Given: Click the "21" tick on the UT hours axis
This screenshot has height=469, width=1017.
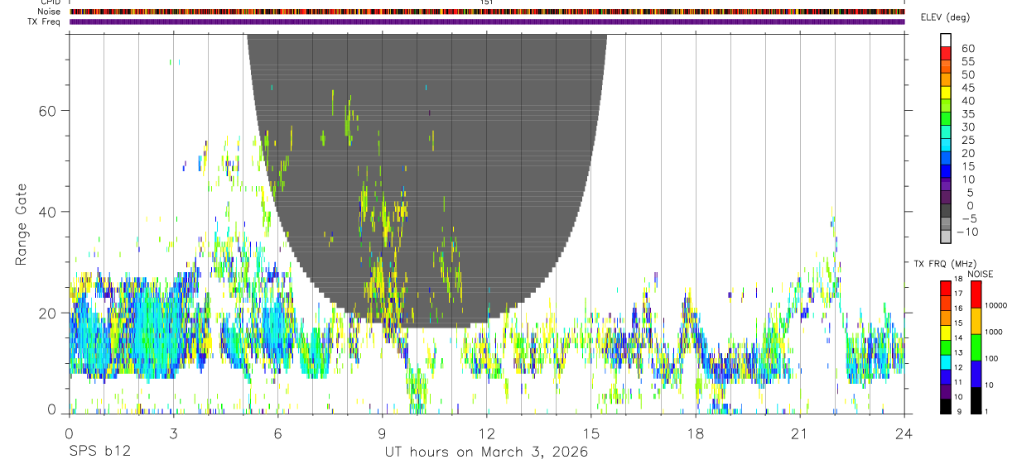Looking at the screenshot, I should (x=799, y=433).
